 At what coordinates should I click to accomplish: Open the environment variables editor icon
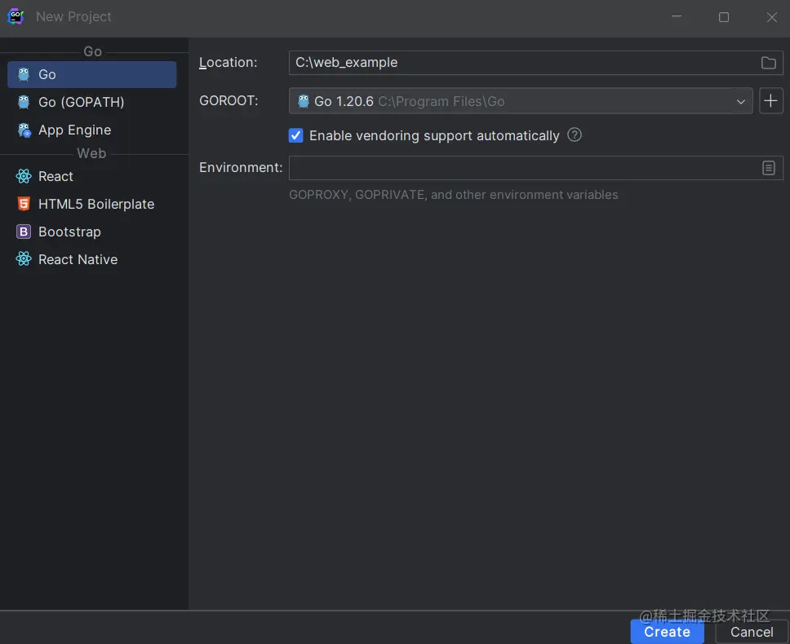coord(768,168)
